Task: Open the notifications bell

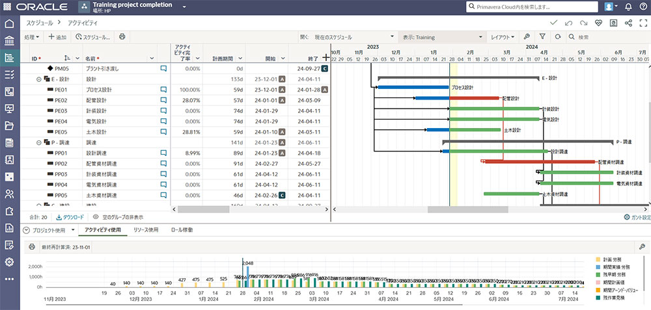Action: [x=629, y=6]
